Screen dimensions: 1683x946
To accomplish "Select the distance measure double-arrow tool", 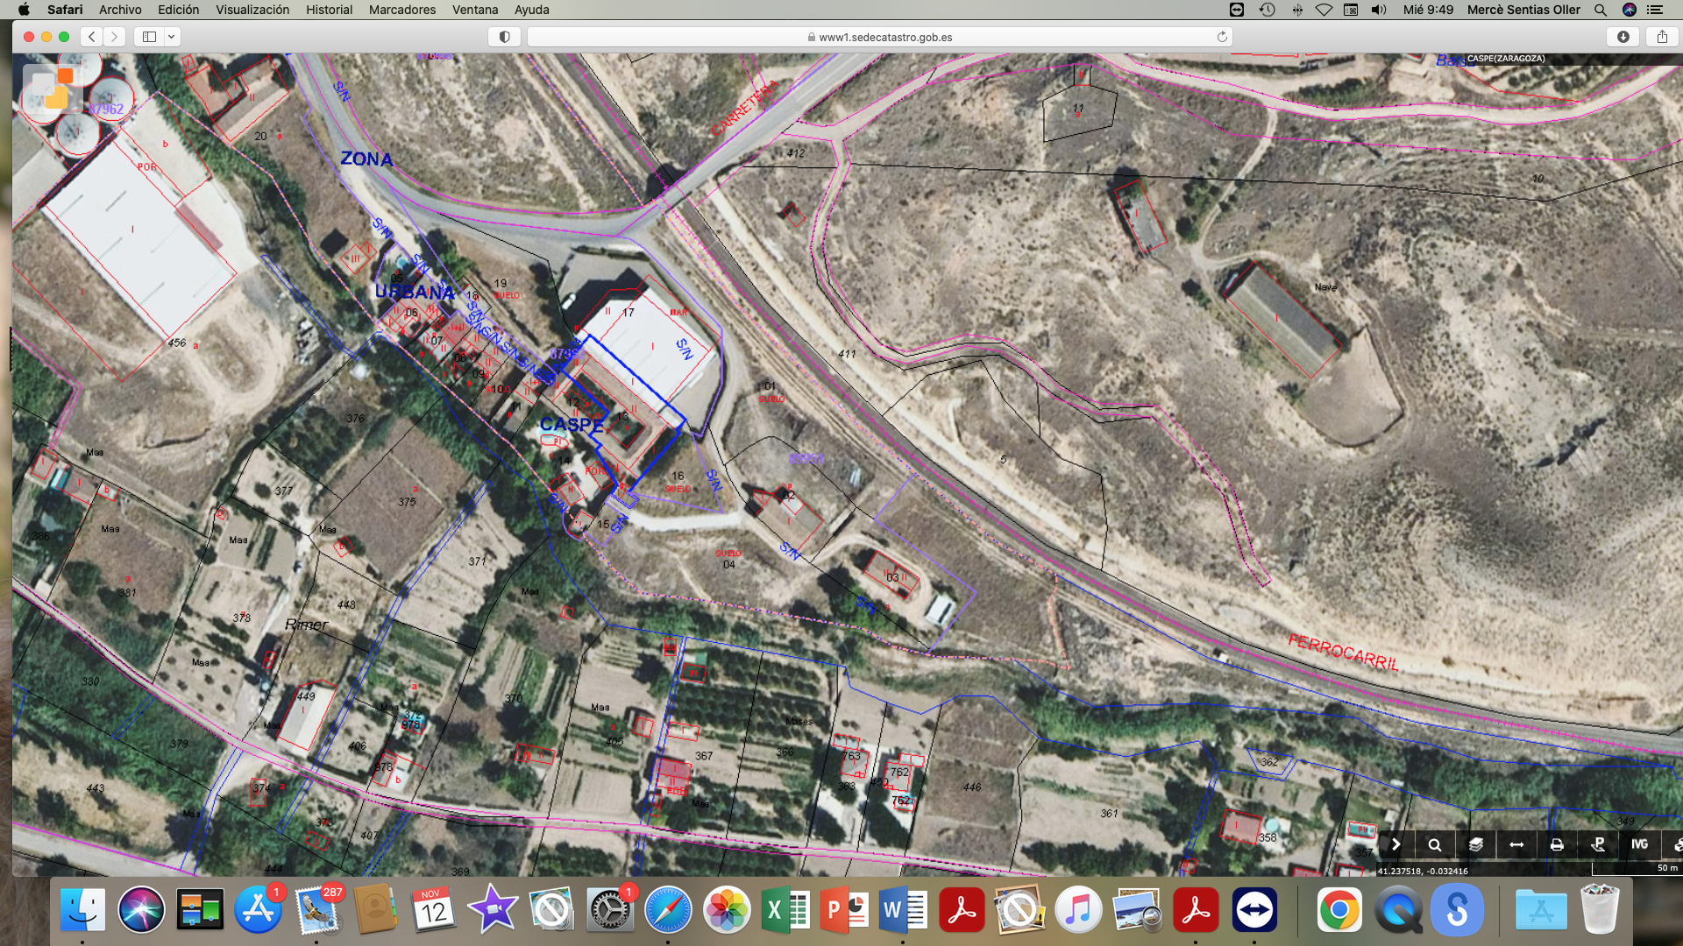I will [1516, 844].
